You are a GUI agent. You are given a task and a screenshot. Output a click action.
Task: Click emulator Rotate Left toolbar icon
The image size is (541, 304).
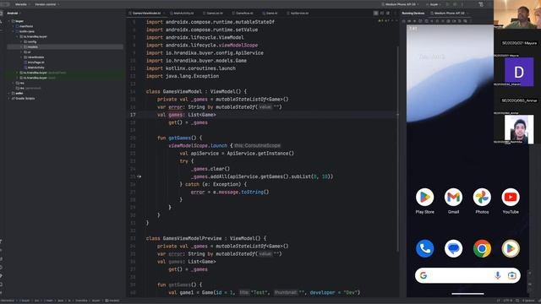pos(420,21)
